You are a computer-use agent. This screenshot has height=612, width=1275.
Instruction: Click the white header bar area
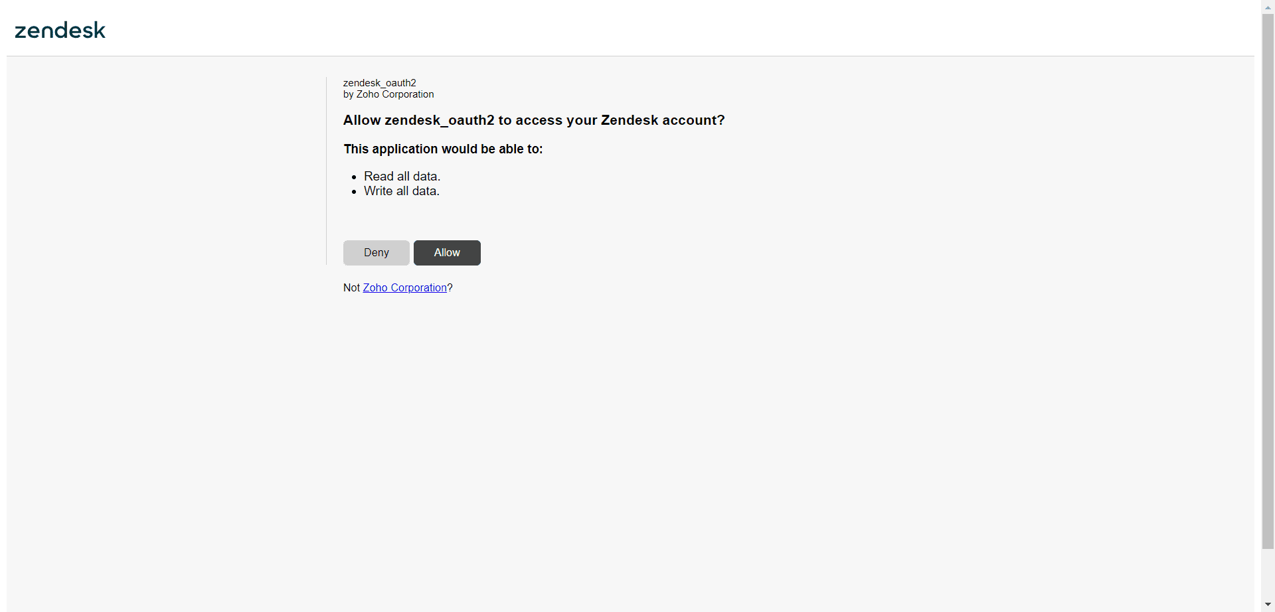tap(598, 29)
